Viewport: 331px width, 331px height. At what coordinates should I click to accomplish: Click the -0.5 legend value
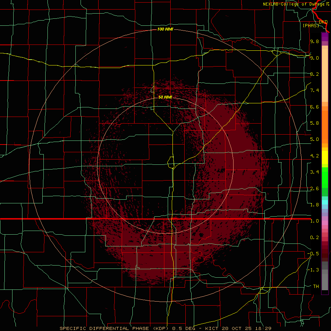point(313,254)
